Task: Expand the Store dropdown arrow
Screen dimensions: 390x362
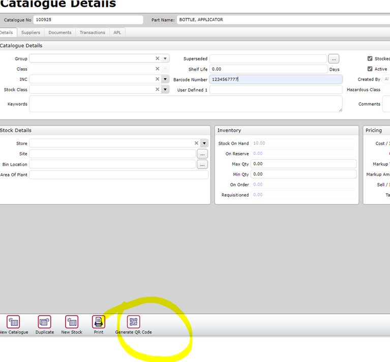Action: click(204, 144)
